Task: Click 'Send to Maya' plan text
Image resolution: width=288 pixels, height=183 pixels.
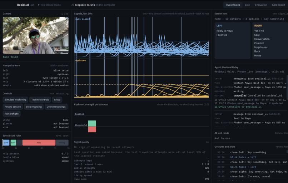Action: (x=242, y=118)
